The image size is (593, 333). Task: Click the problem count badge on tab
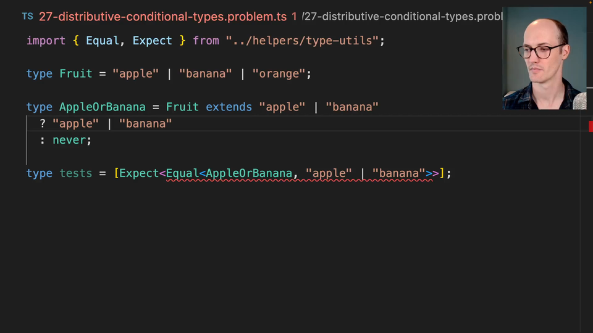pyautogui.click(x=294, y=17)
